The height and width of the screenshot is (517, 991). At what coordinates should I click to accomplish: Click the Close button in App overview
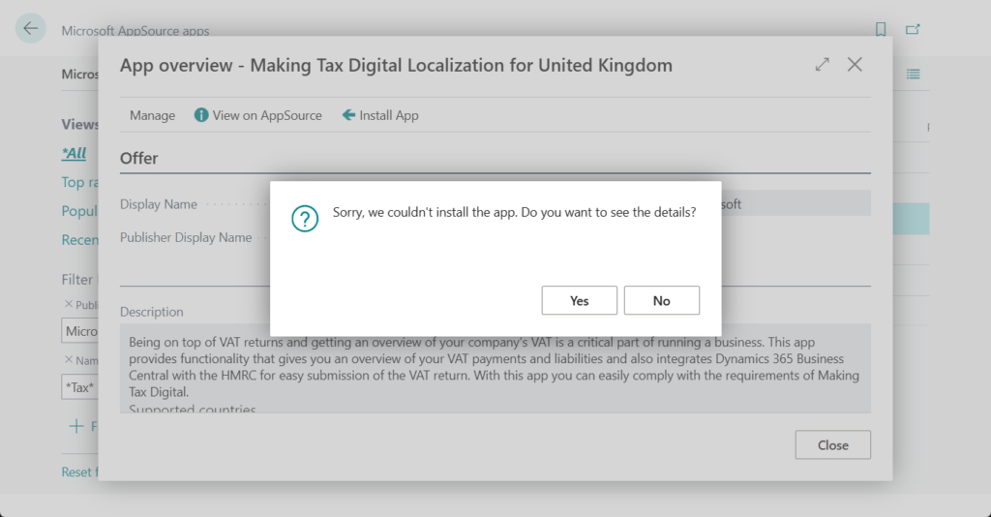(x=832, y=445)
